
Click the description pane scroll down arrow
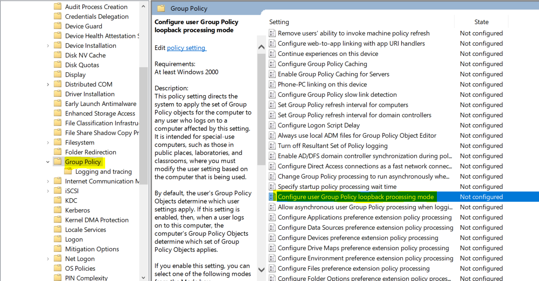[x=261, y=270]
